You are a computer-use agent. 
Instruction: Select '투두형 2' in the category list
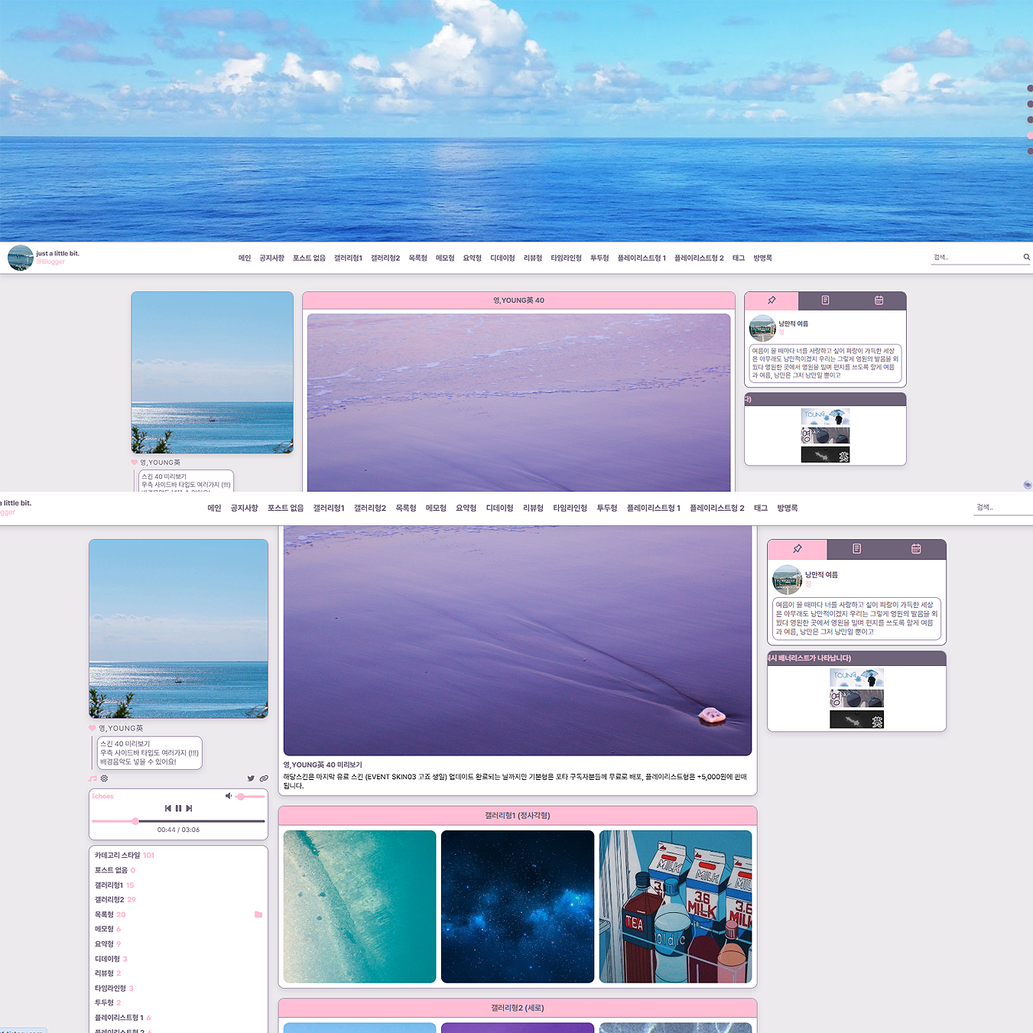(x=108, y=1002)
